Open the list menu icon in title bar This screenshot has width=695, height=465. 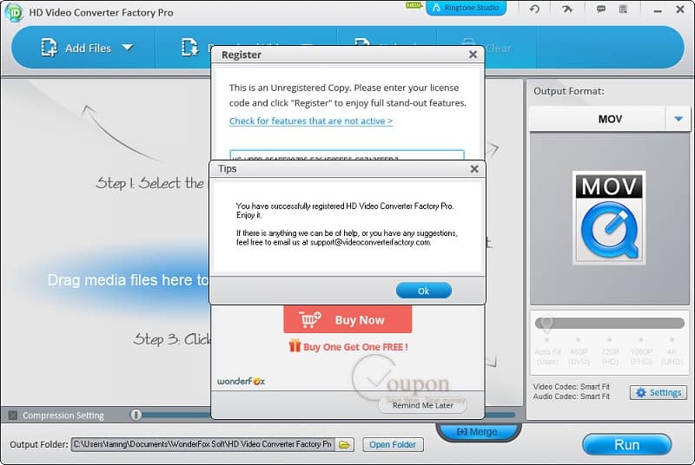pyautogui.click(x=623, y=9)
